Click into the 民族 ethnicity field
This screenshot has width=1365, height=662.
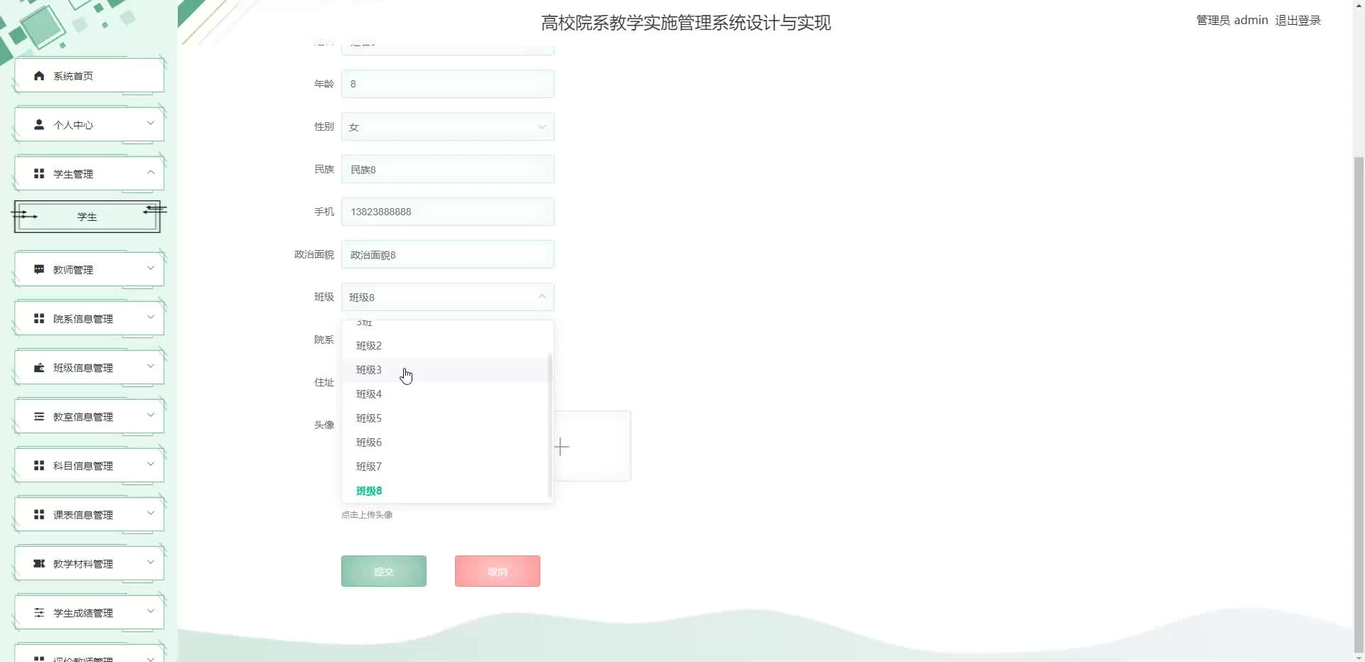pyautogui.click(x=448, y=169)
